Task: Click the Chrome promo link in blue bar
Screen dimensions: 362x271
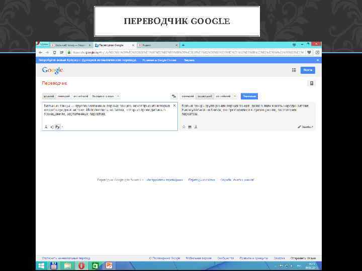Action: tap(159, 60)
